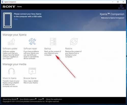Viewport: 127px width, 105px height.
Task: Maximize the Xperia Companion window
Action: [118, 2]
